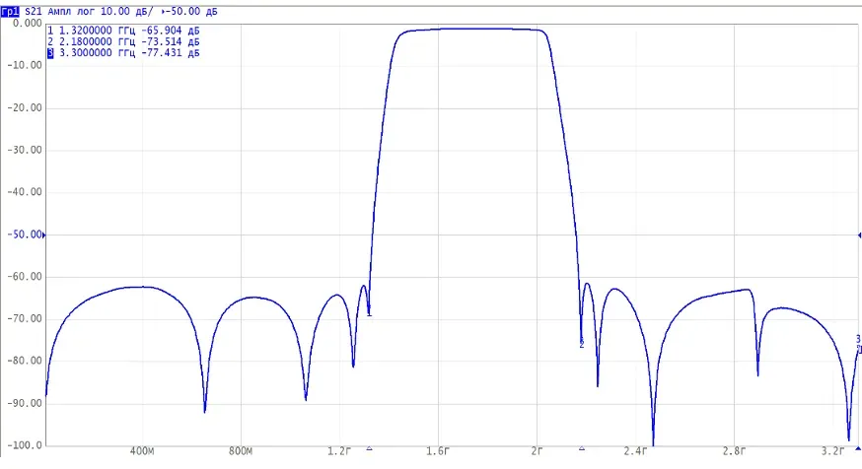Click the -60.00 Y-axis label
862x469 pixels.
tap(25, 277)
